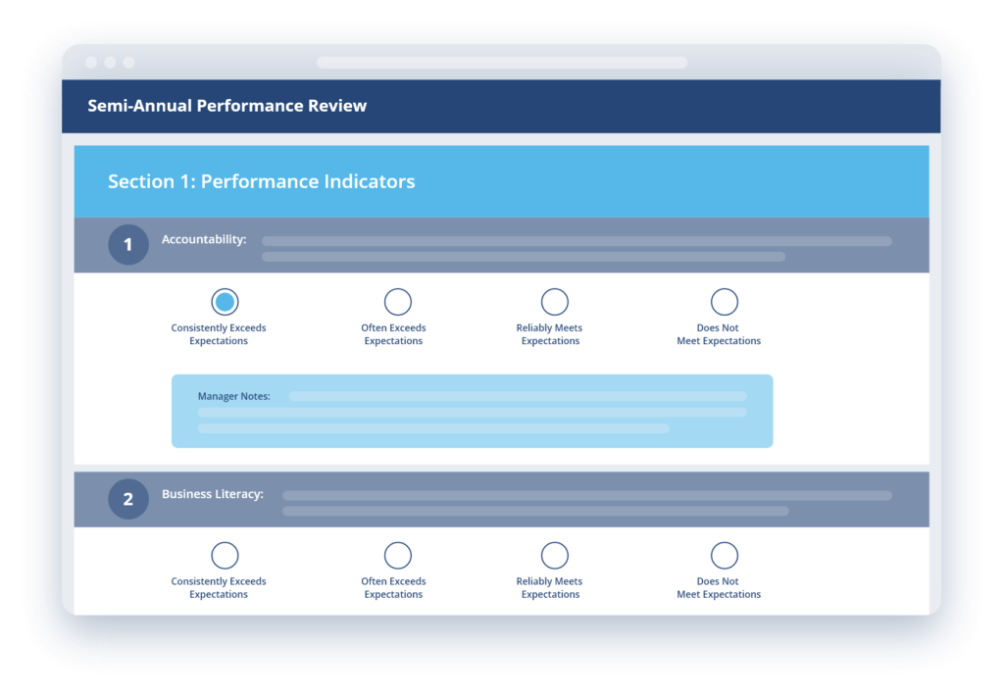Click the numbered badge beside Business Literacy
The image size is (1004, 695).
(127, 498)
